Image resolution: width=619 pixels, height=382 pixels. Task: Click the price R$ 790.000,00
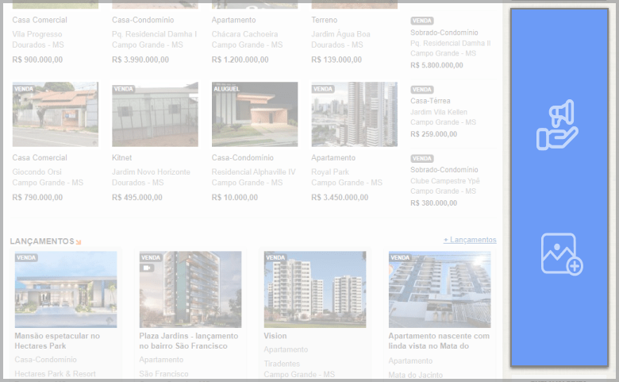click(37, 197)
